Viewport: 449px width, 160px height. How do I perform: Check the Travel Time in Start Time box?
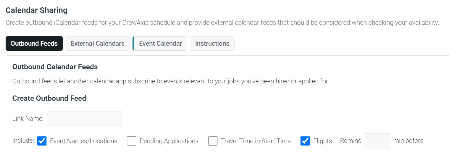click(213, 141)
